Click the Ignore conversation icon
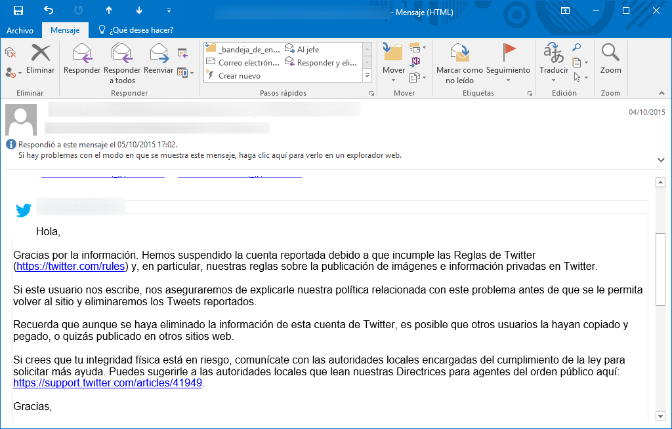 [10, 53]
